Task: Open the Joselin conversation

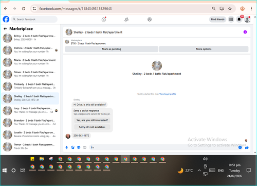Action: 30,134
